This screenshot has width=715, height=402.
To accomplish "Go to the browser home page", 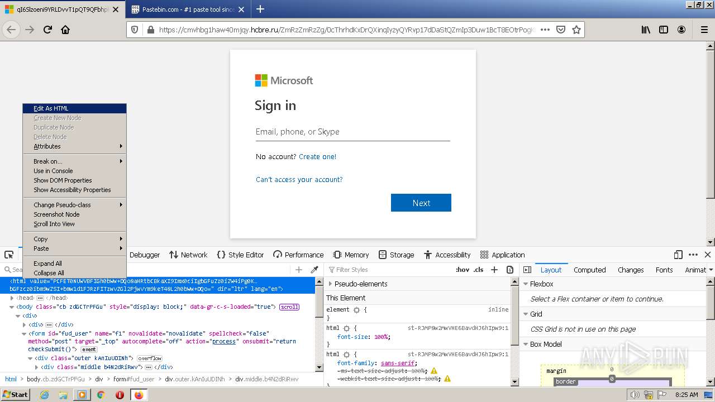I will pos(65,30).
